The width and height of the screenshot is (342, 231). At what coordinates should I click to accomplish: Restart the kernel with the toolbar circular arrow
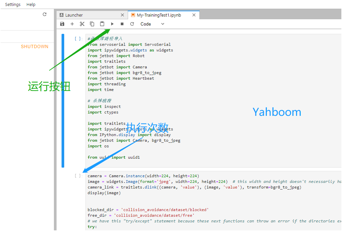132,24
